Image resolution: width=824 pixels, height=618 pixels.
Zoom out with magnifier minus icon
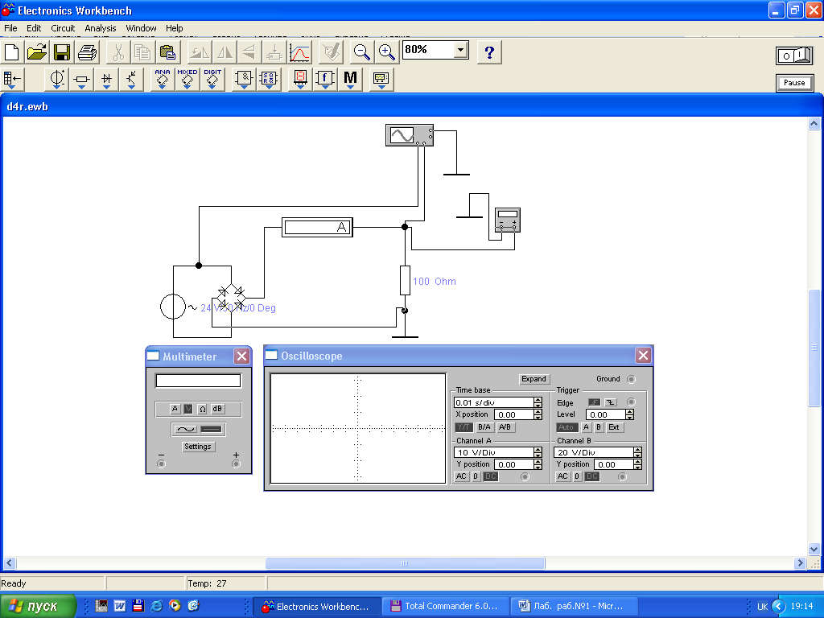[x=361, y=52]
